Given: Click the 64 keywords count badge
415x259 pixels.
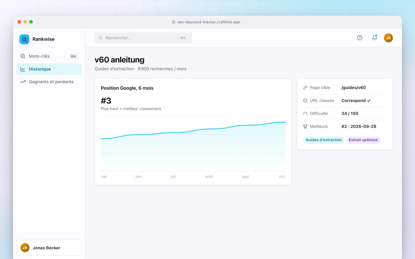Looking at the screenshot, I should [73, 56].
